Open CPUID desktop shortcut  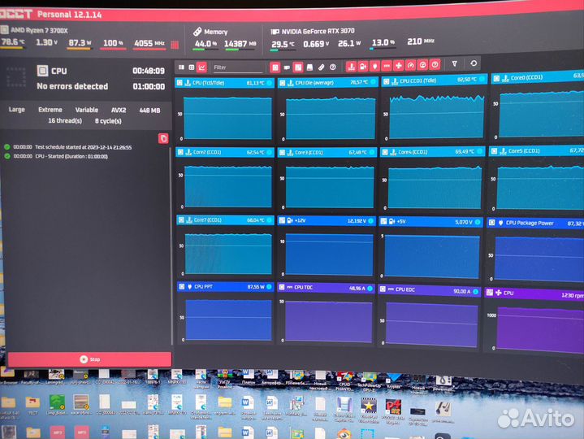click(x=344, y=380)
